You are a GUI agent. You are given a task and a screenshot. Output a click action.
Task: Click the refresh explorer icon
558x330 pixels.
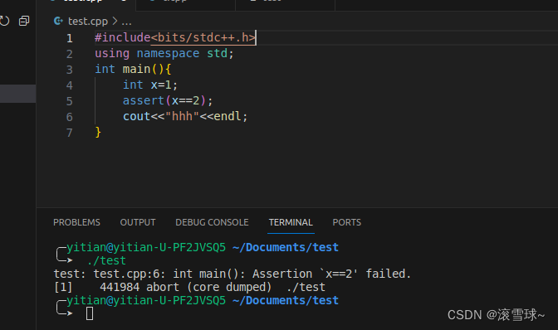coord(4,21)
